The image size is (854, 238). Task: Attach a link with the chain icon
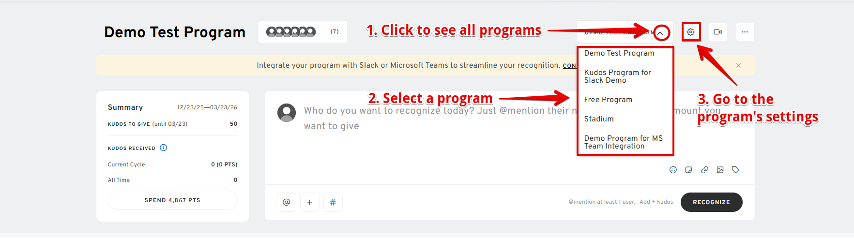(x=704, y=170)
